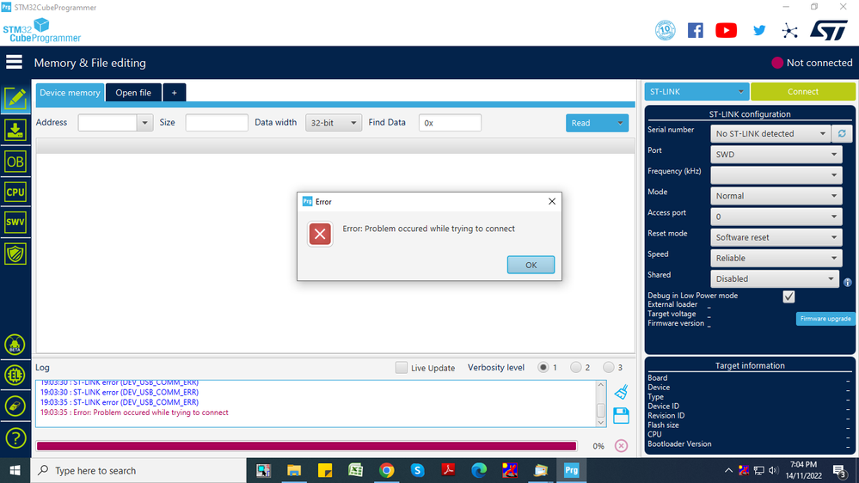Switch to the Open file tab
The image size is (859, 483).
pyautogui.click(x=133, y=93)
